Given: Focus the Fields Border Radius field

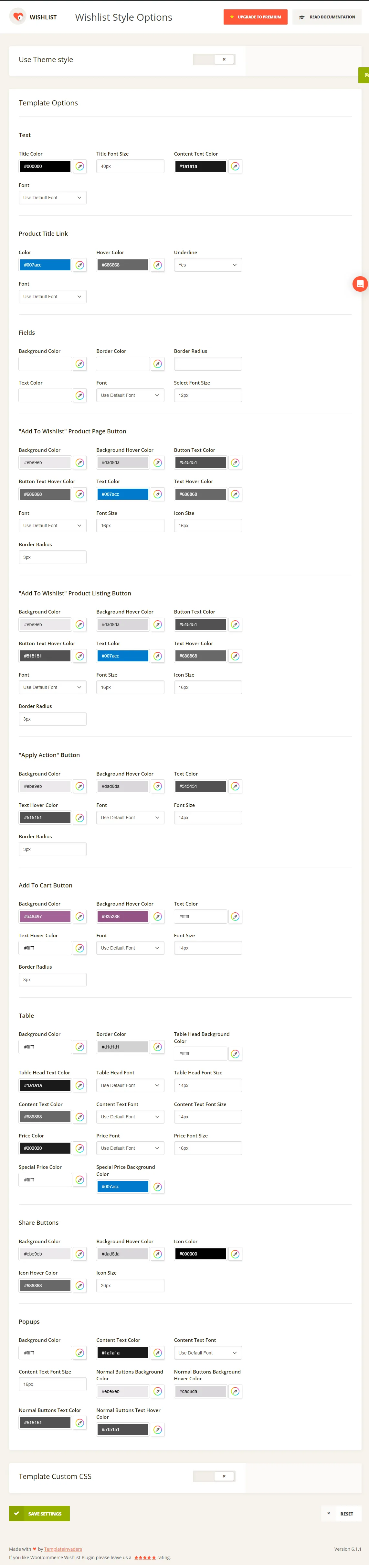Looking at the screenshot, I should (207, 364).
